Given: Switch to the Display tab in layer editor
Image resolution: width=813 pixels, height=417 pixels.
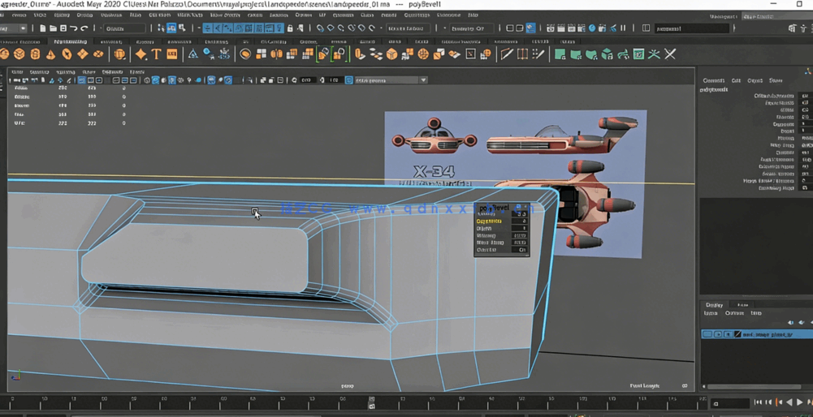Looking at the screenshot, I should 714,305.
